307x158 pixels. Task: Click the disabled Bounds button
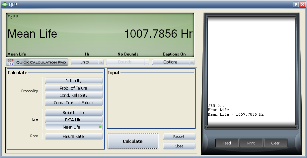[125, 62]
